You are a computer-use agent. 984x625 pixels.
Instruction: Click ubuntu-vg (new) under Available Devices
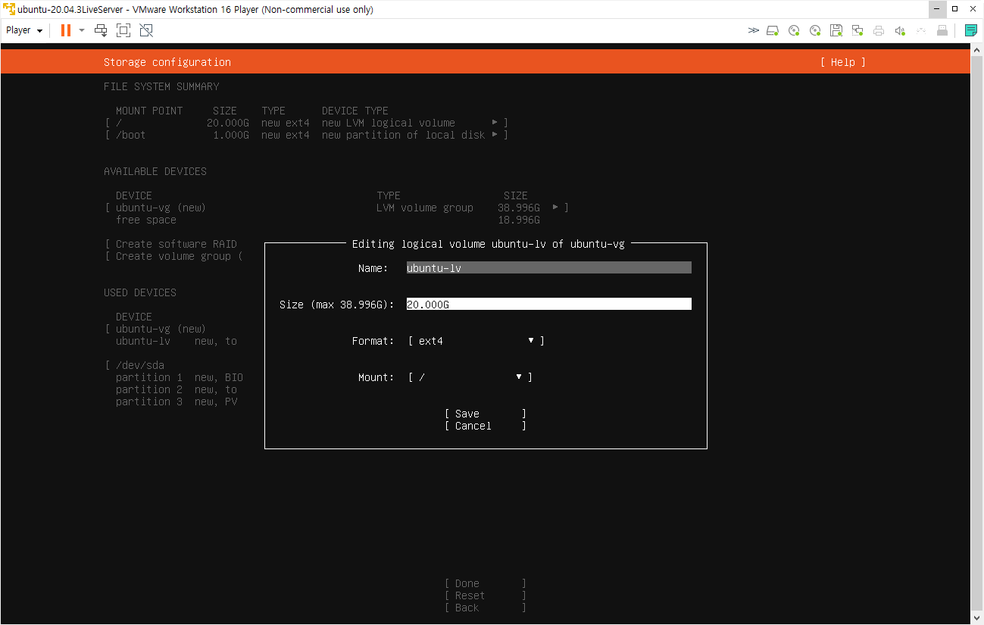[x=161, y=208]
